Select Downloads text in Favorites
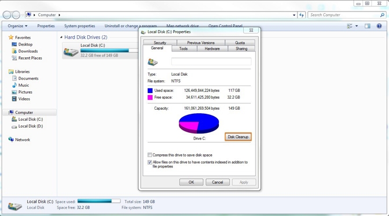Image resolution: width=389 pixels, height=216 pixels. coord(28,51)
